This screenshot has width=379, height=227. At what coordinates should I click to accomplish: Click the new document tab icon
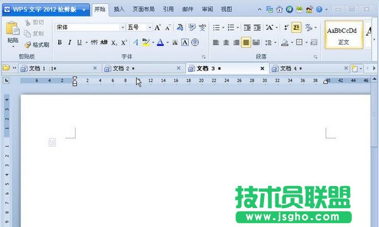point(354,69)
